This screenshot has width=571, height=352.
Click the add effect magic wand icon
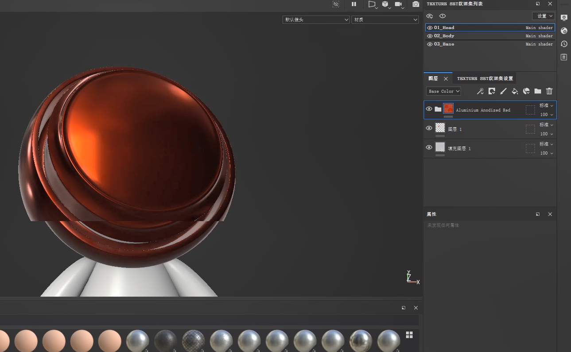coord(480,91)
